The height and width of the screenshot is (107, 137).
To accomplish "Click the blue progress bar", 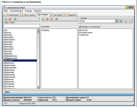I will point(68,94).
